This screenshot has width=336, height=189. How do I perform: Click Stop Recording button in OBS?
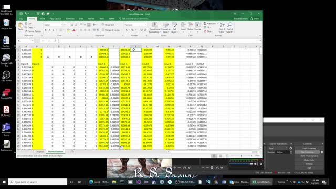(x=308, y=152)
